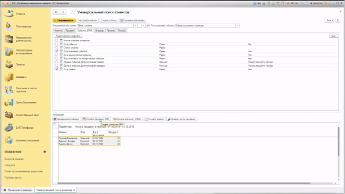The image size is (345, 194).
Task: Click the Сохранить настройки disk button
Action: [x=132, y=20]
